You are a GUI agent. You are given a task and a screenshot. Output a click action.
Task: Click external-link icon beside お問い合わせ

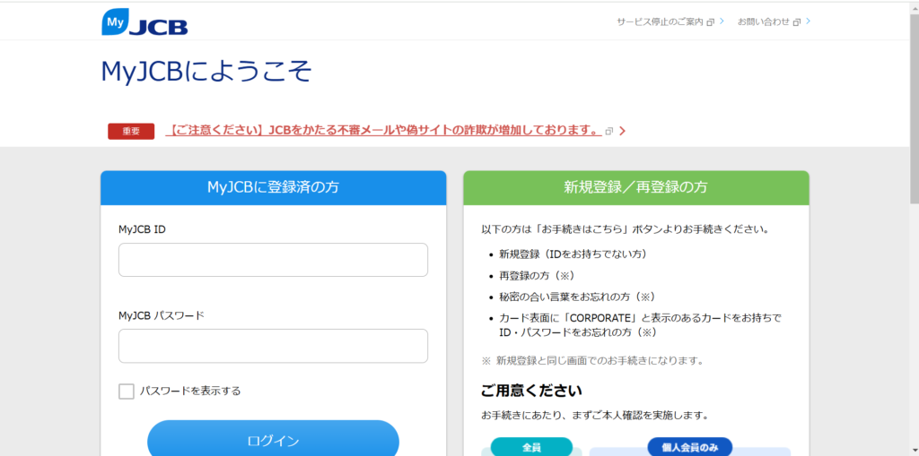797,22
